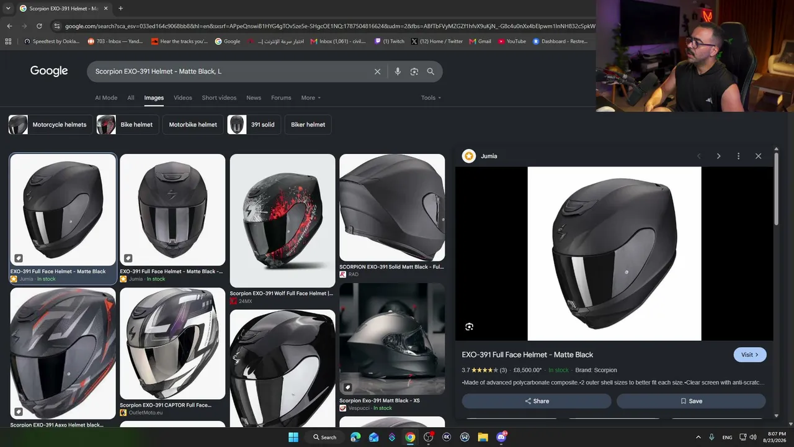Open the Gmail bookmark
Screen dimensions: 794x447
tap(480, 42)
